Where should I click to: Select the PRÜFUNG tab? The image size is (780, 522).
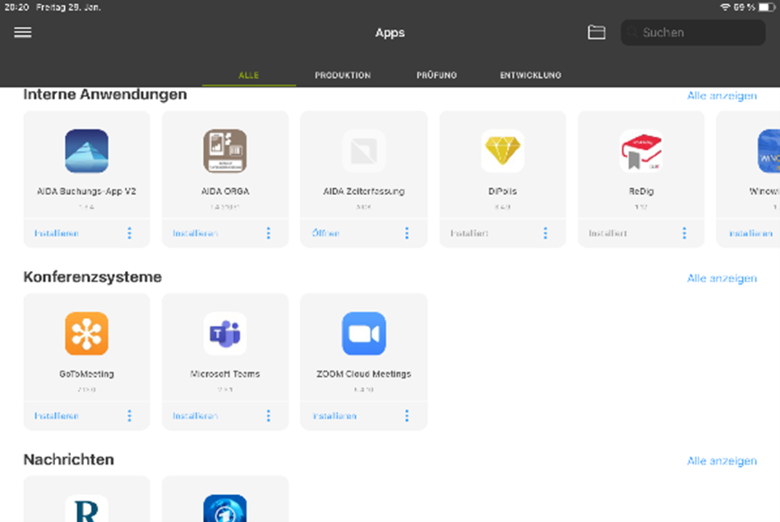[437, 75]
